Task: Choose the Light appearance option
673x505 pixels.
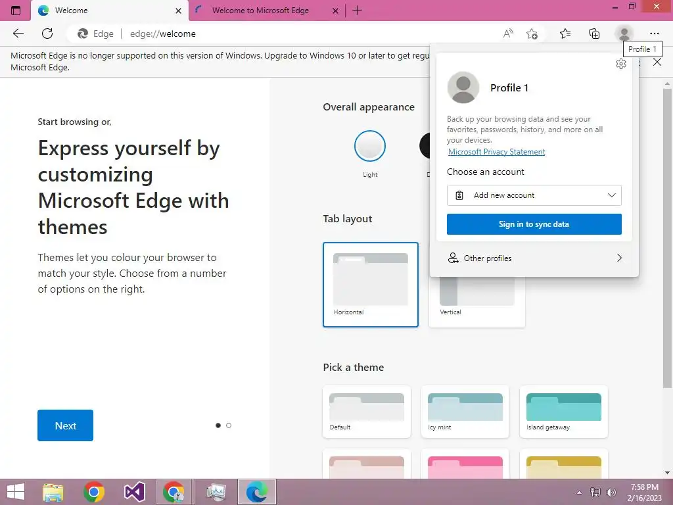Action: coord(370,146)
